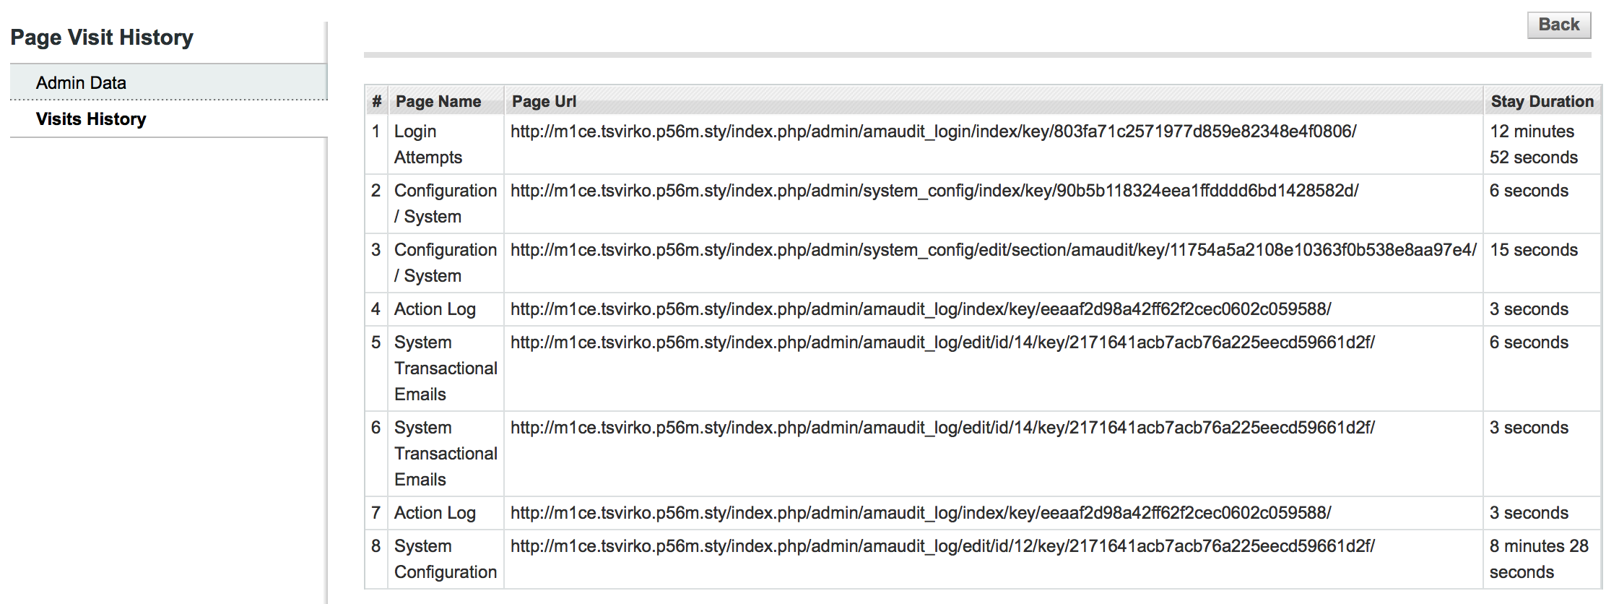Click the 6 seconds duration in row 2
The image size is (1606, 604).
(x=1529, y=191)
